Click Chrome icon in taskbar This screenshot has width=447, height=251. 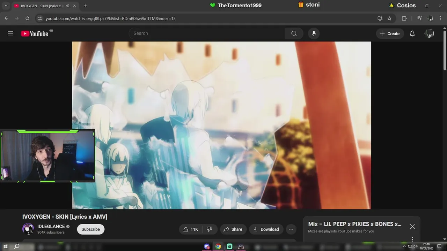[x=218, y=246]
